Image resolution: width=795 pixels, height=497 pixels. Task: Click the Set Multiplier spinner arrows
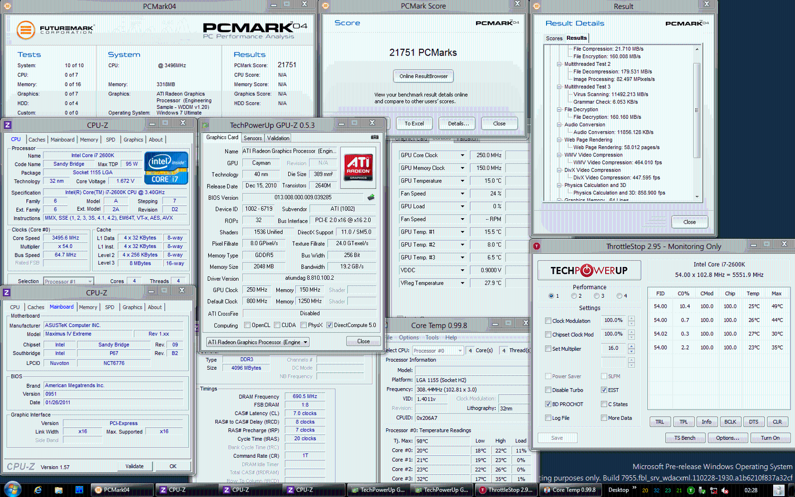tap(631, 348)
